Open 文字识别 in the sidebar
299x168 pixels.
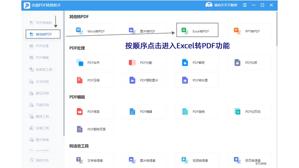click(39, 82)
